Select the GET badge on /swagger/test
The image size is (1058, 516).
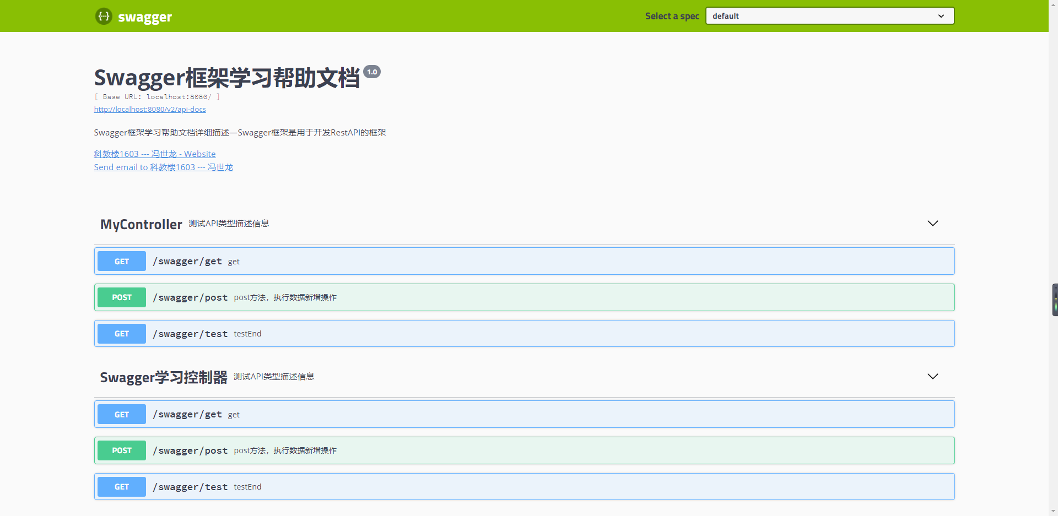[x=121, y=333]
